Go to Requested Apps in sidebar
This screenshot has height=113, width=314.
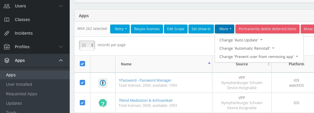22,94
